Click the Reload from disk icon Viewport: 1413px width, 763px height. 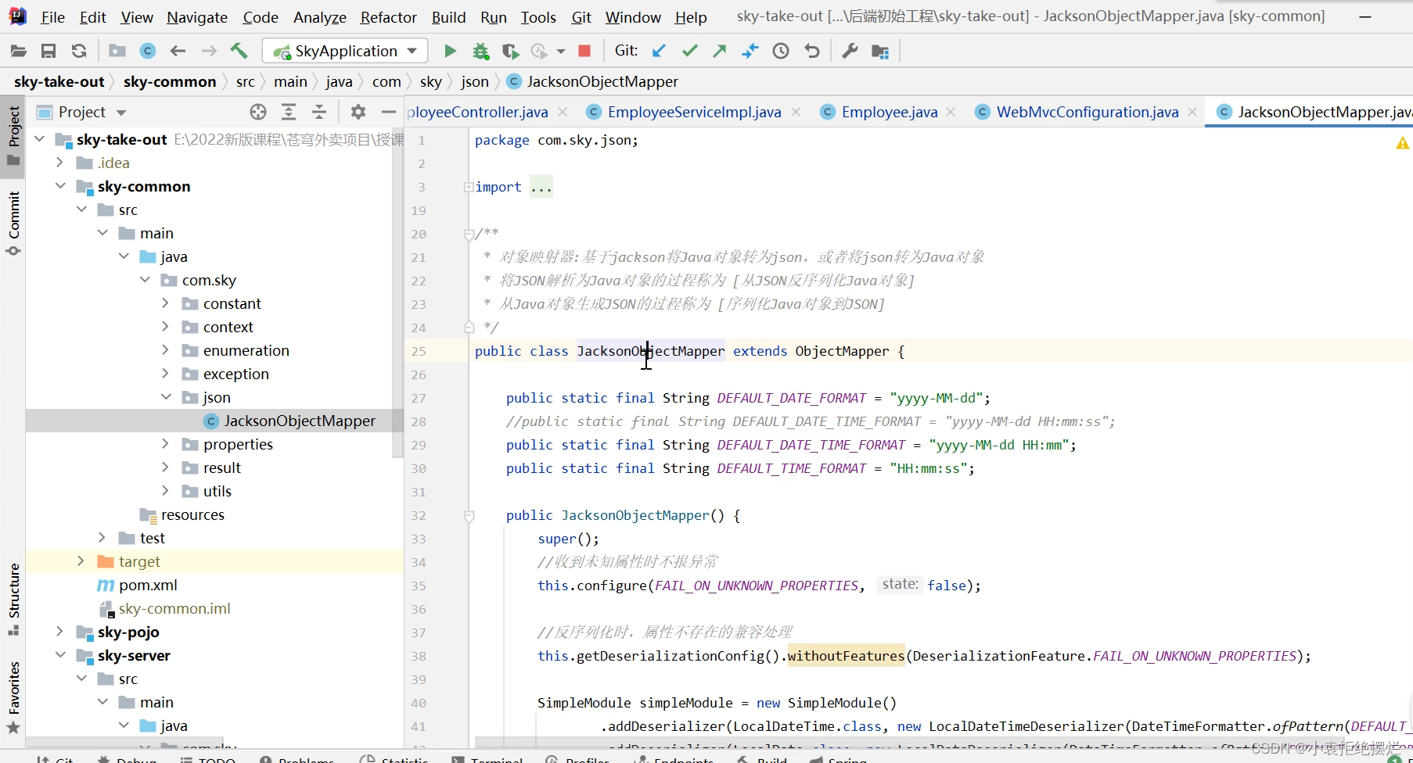tap(79, 51)
